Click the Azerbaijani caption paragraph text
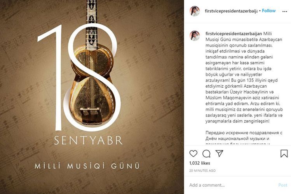The width and height of the screenshot is (291, 194). 244,78
